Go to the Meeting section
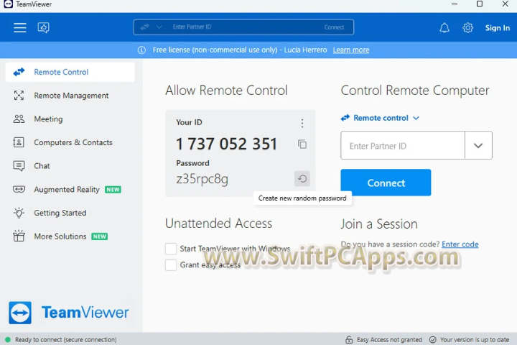This screenshot has width=517, height=345. pos(70,119)
